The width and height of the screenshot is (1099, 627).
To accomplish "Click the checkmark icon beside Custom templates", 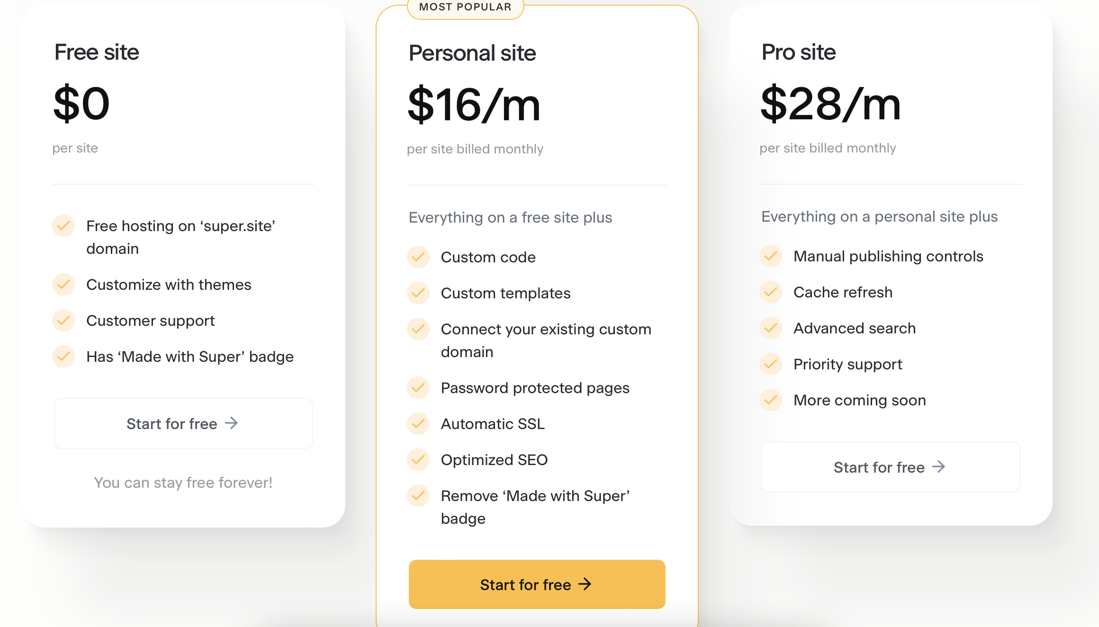I will click(x=418, y=293).
